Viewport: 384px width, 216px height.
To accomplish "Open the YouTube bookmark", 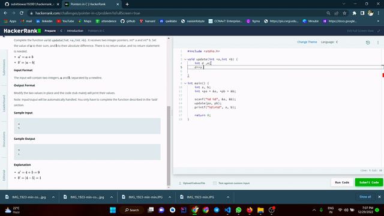I will tap(65, 22).
